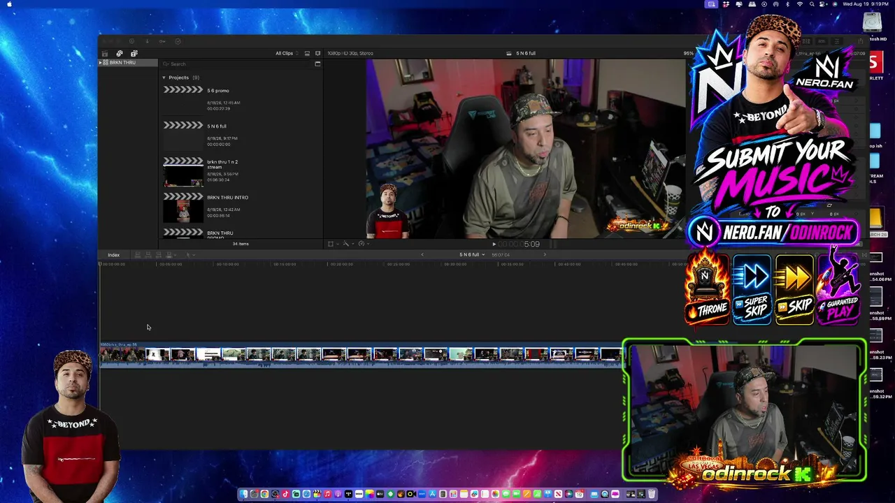Click the browser Search field
The height and width of the screenshot is (503, 895).
pyautogui.click(x=238, y=64)
